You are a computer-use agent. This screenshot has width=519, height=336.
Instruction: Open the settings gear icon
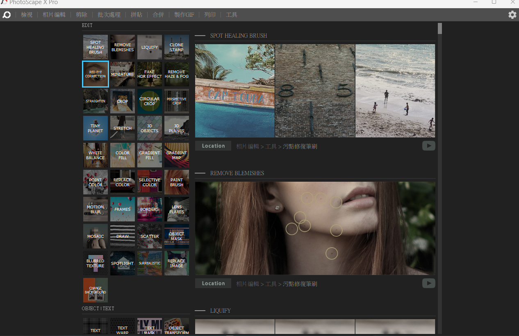tap(512, 15)
